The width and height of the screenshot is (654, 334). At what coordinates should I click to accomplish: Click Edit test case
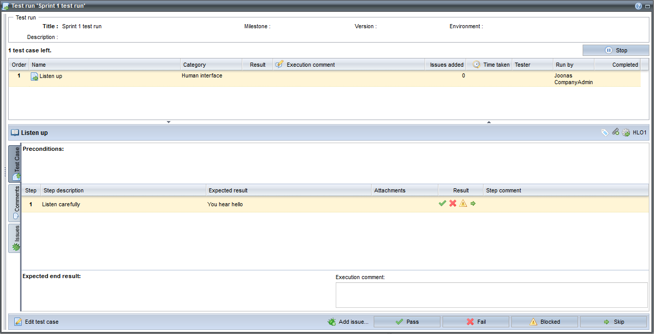[36, 322]
